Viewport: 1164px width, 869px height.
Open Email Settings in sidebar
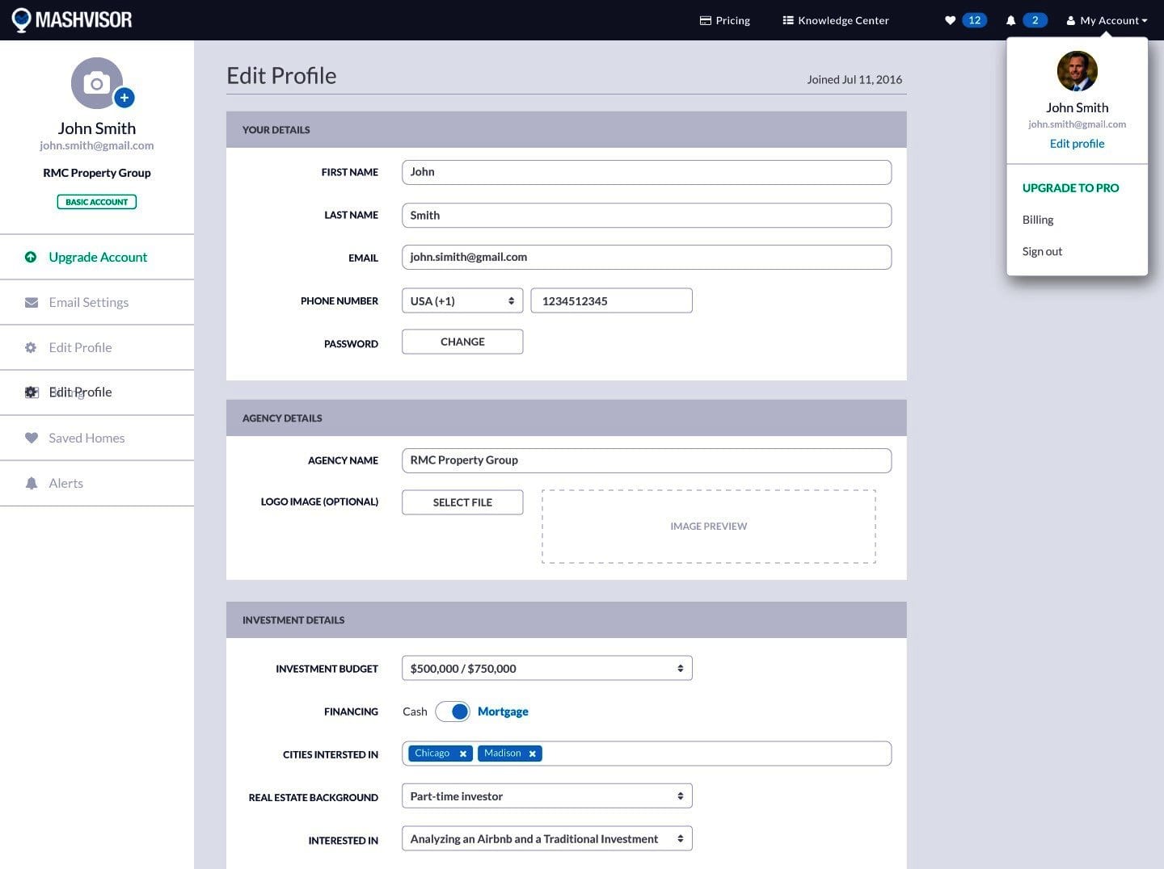[x=88, y=302]
